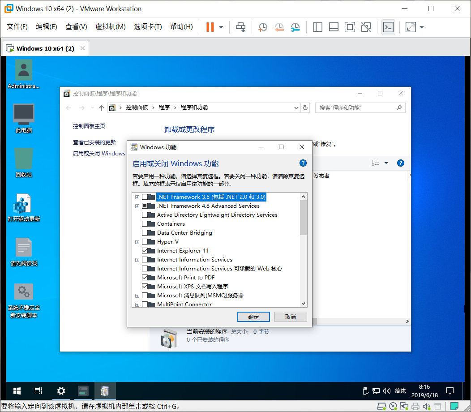Enable the Data Center Bridging checkbox
Image resolution: width=471 pixels, height=412 pixels.
145,232
